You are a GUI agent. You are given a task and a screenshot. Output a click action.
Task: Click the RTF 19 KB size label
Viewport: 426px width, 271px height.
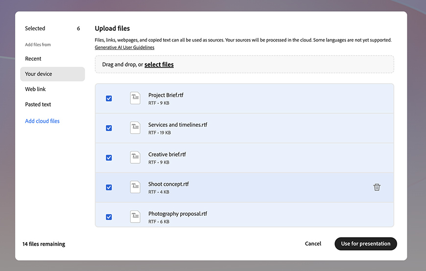(x=160, y=133)
